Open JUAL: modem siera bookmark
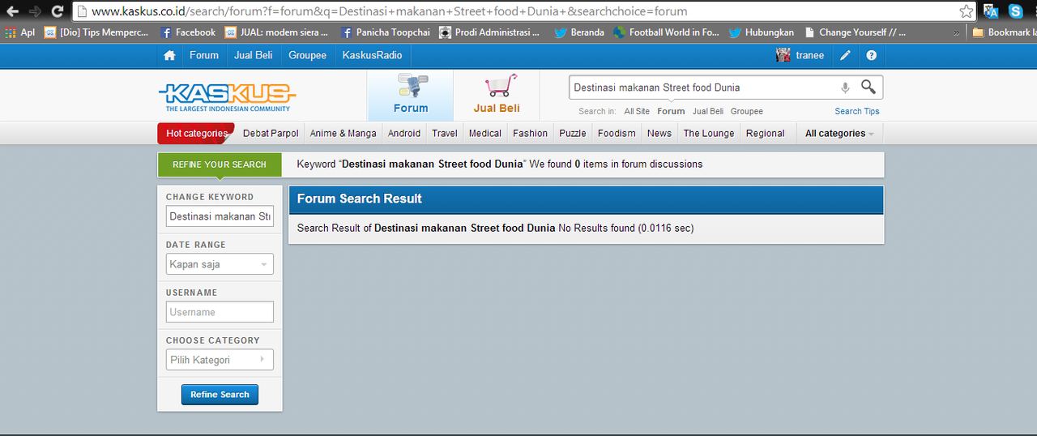 [x=276, y=32]
